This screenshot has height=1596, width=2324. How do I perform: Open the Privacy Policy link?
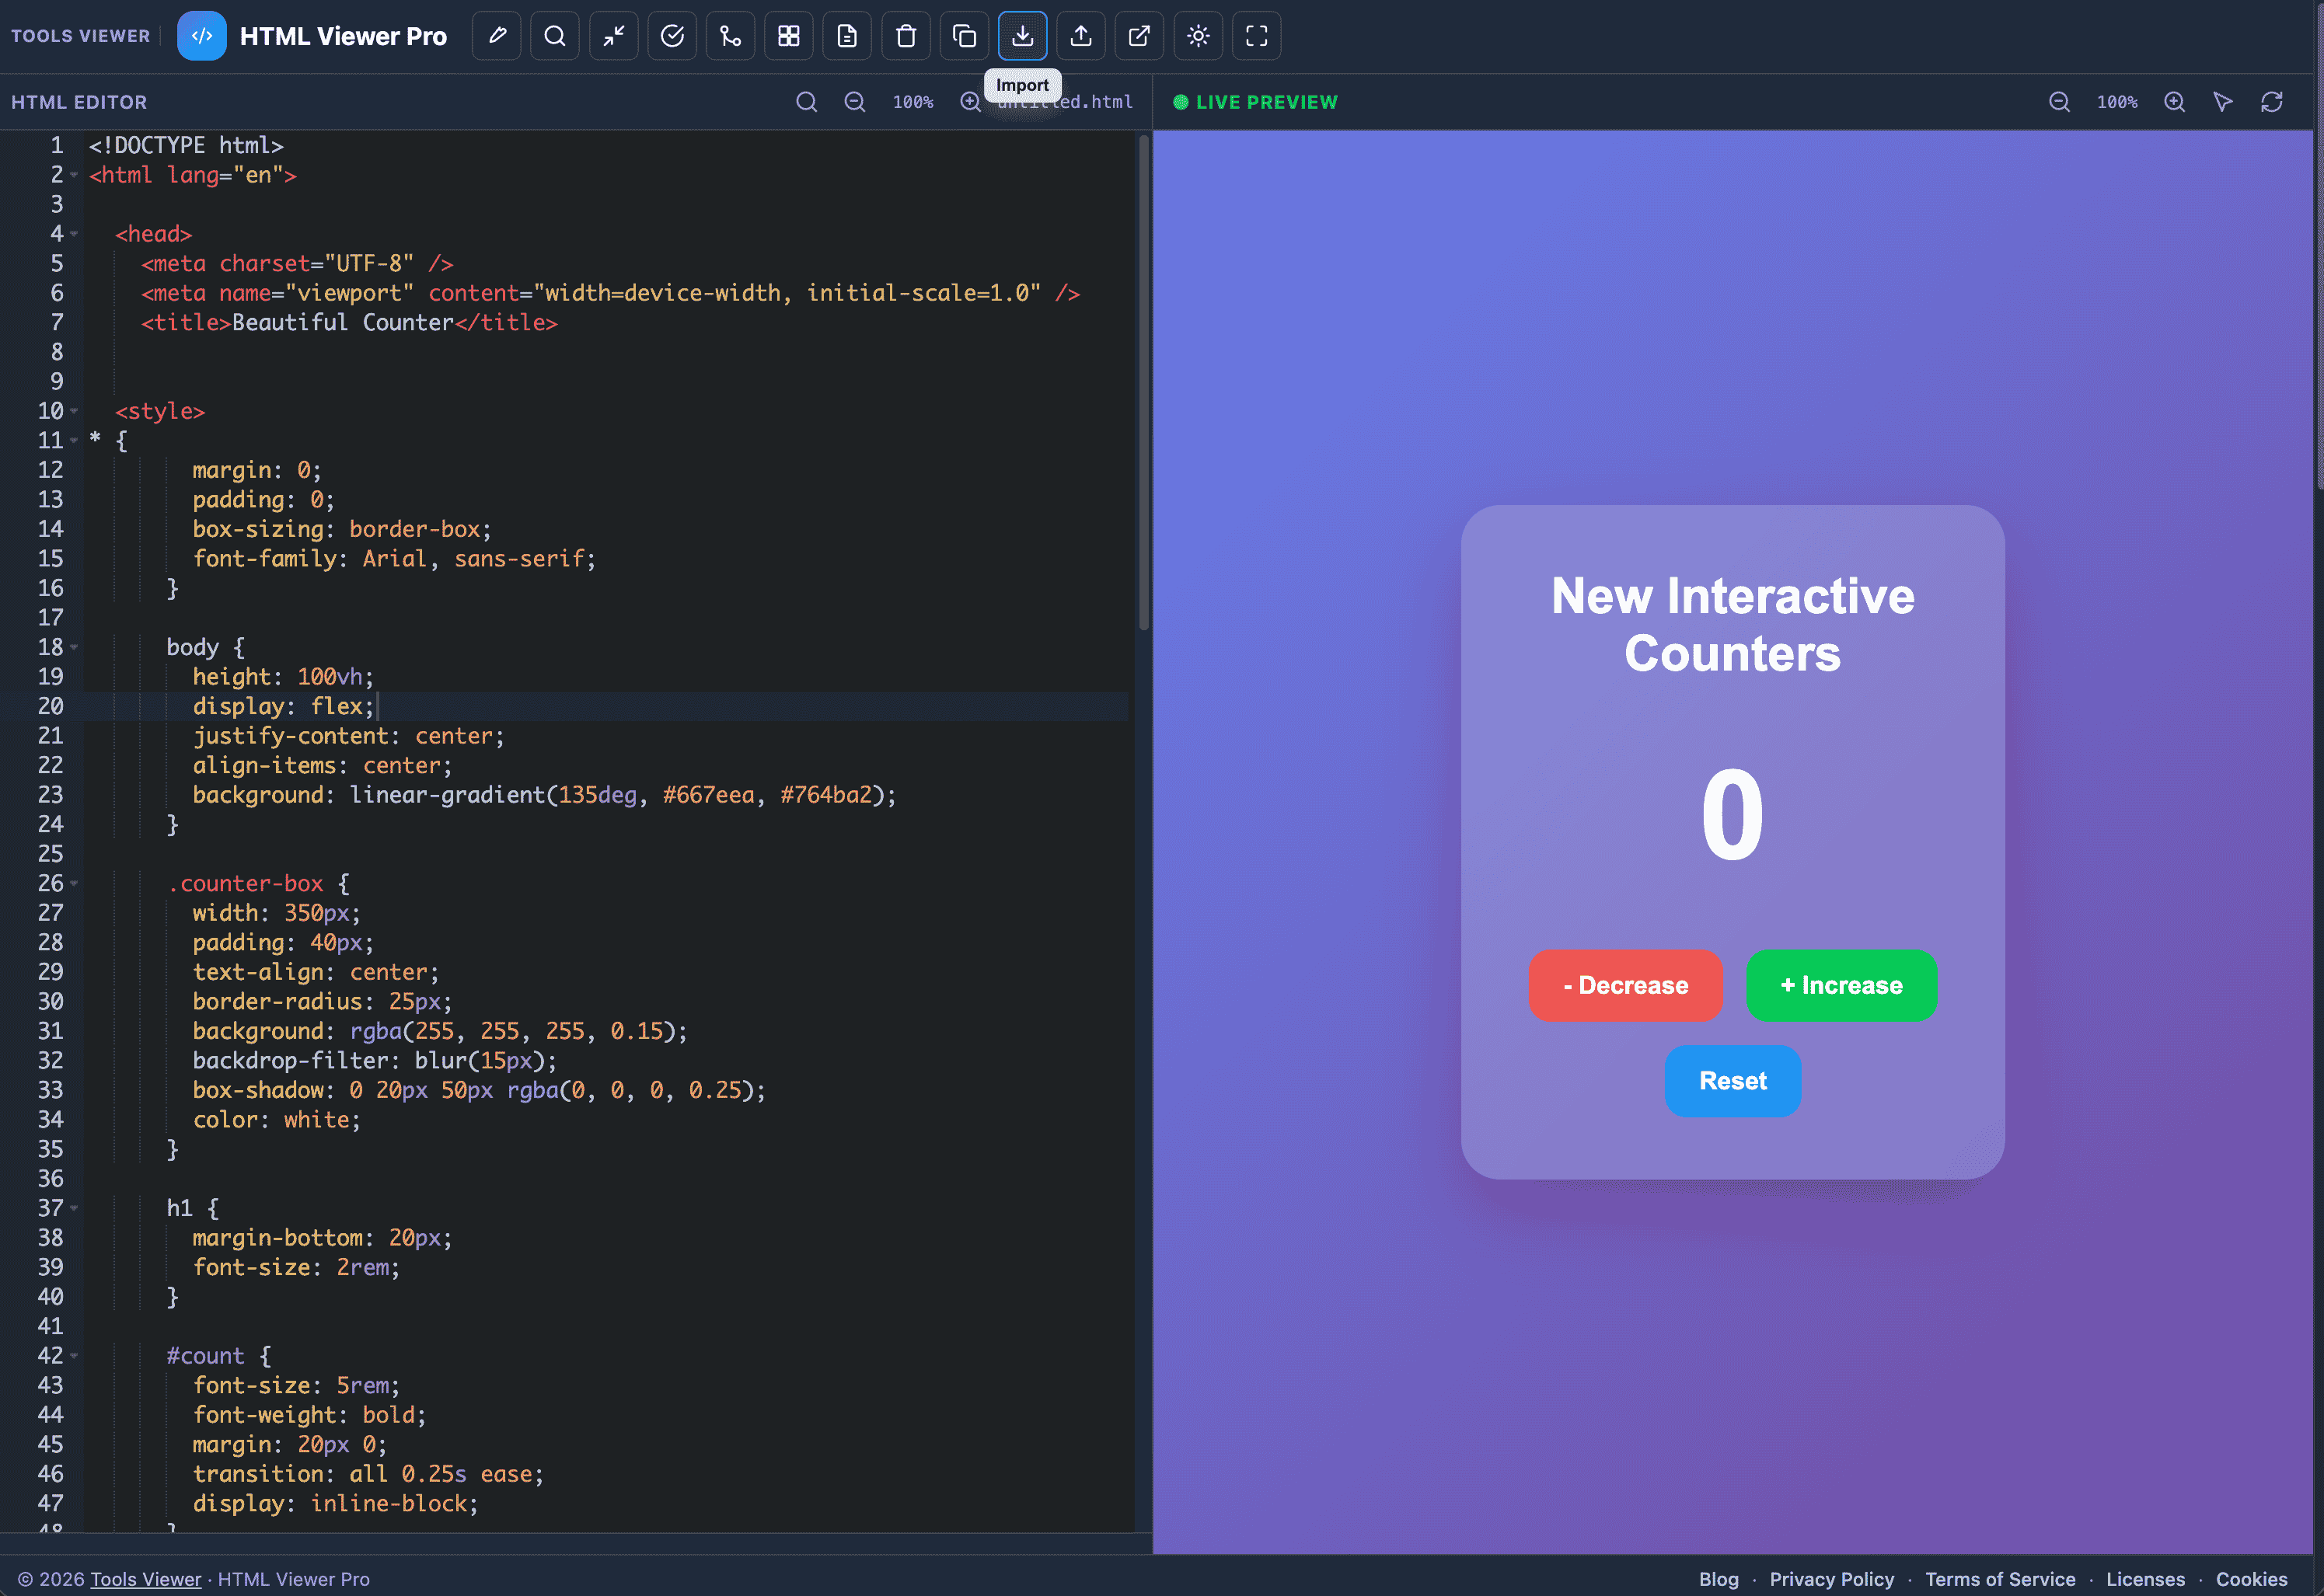(1832, 1579)
